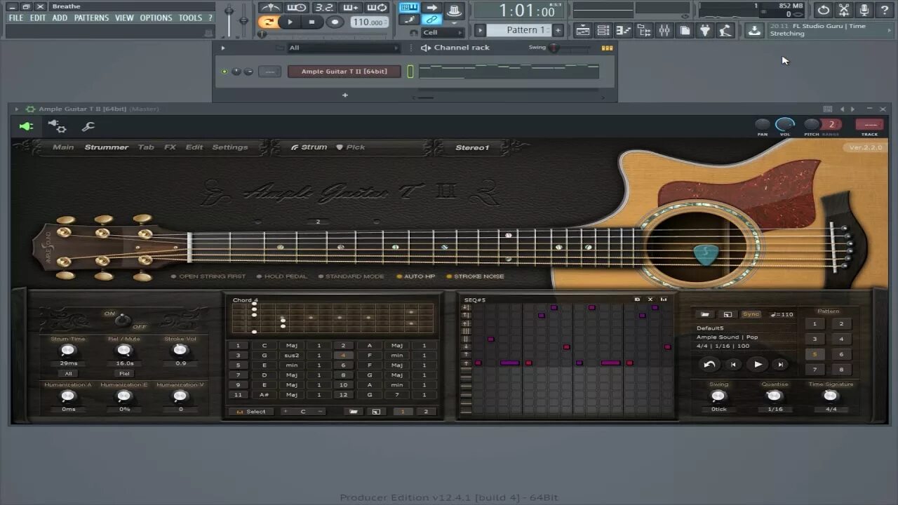Click save icon in chord panel
Image resolution: width=898 pixels, height=505 pixels.
(x=376, y=412)
